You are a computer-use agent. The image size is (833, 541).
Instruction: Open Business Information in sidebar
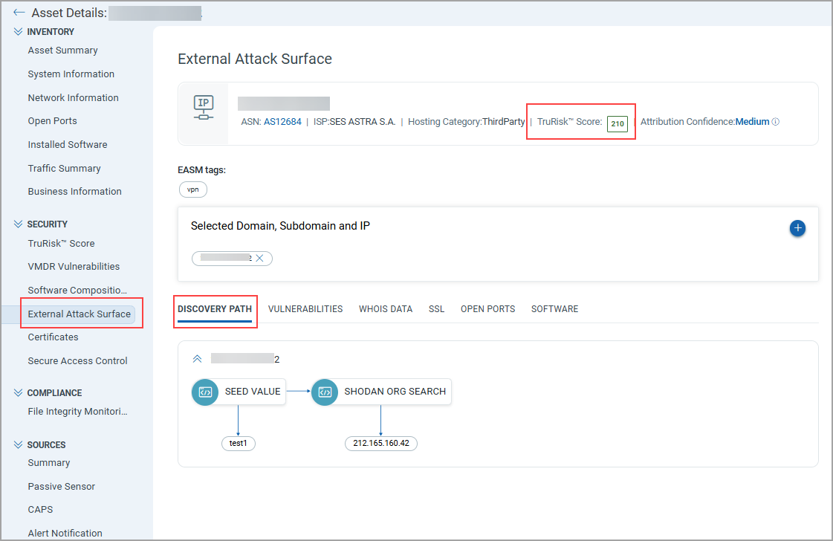point(75,191)
